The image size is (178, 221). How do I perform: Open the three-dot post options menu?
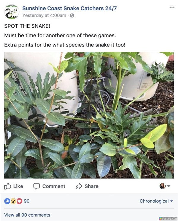click(172, 7)
